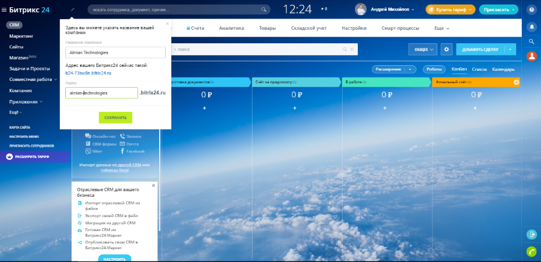Open the Аналитика menu item
The height and width of the screenshot is (262, 541).
click(231, 28)
